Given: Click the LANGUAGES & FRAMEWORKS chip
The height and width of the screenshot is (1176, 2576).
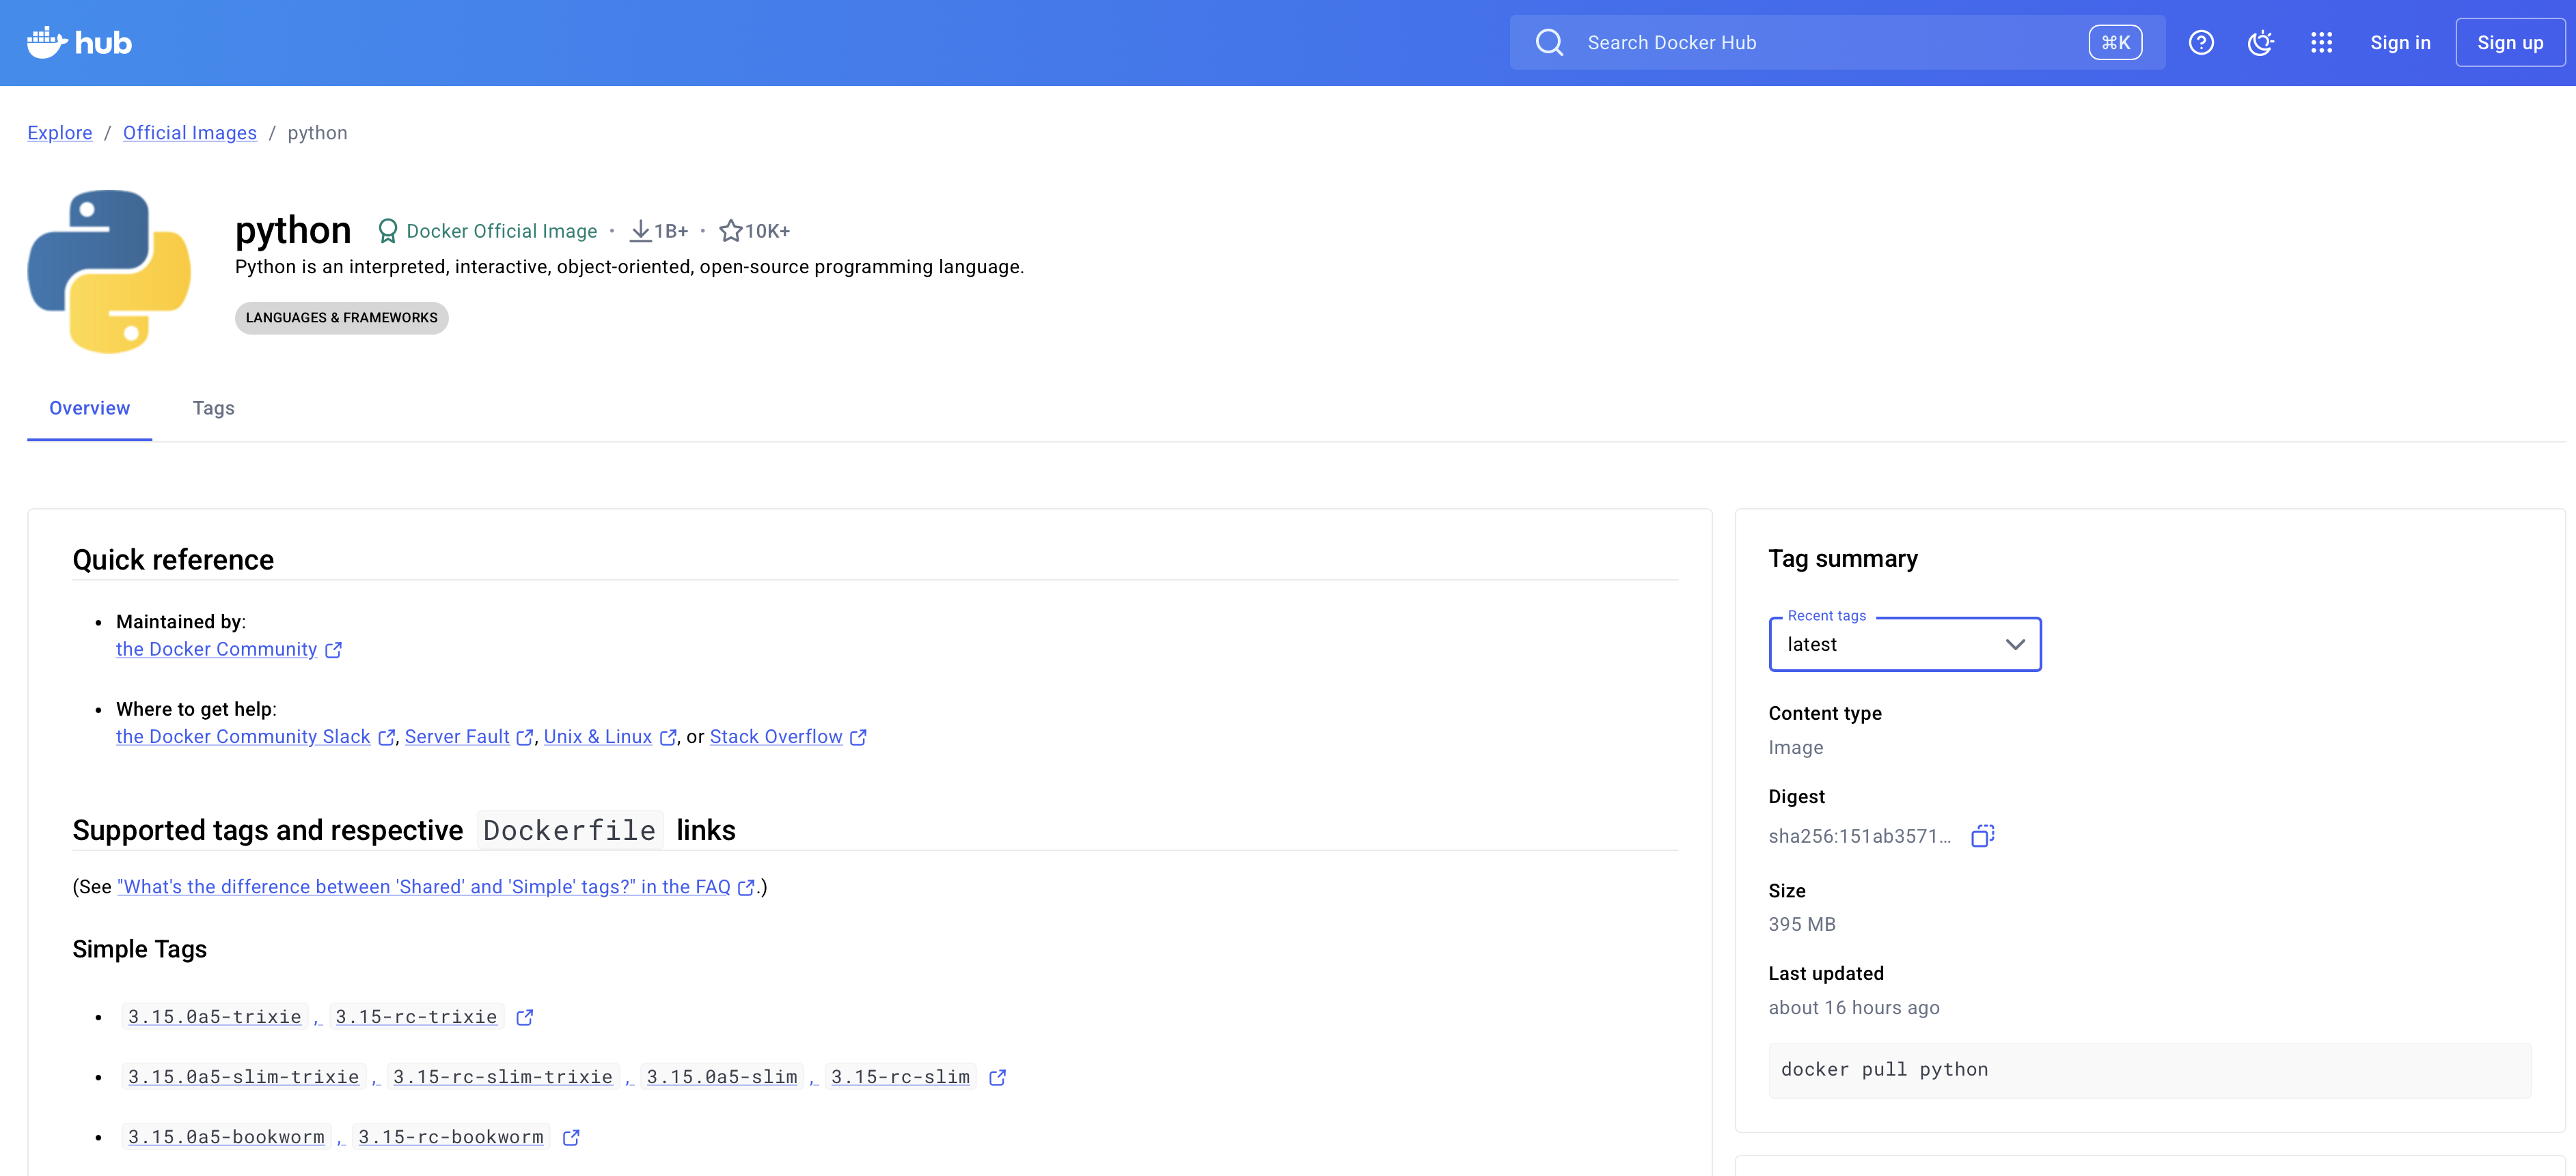Looking at the screenshot, I should tap(342, 318).
